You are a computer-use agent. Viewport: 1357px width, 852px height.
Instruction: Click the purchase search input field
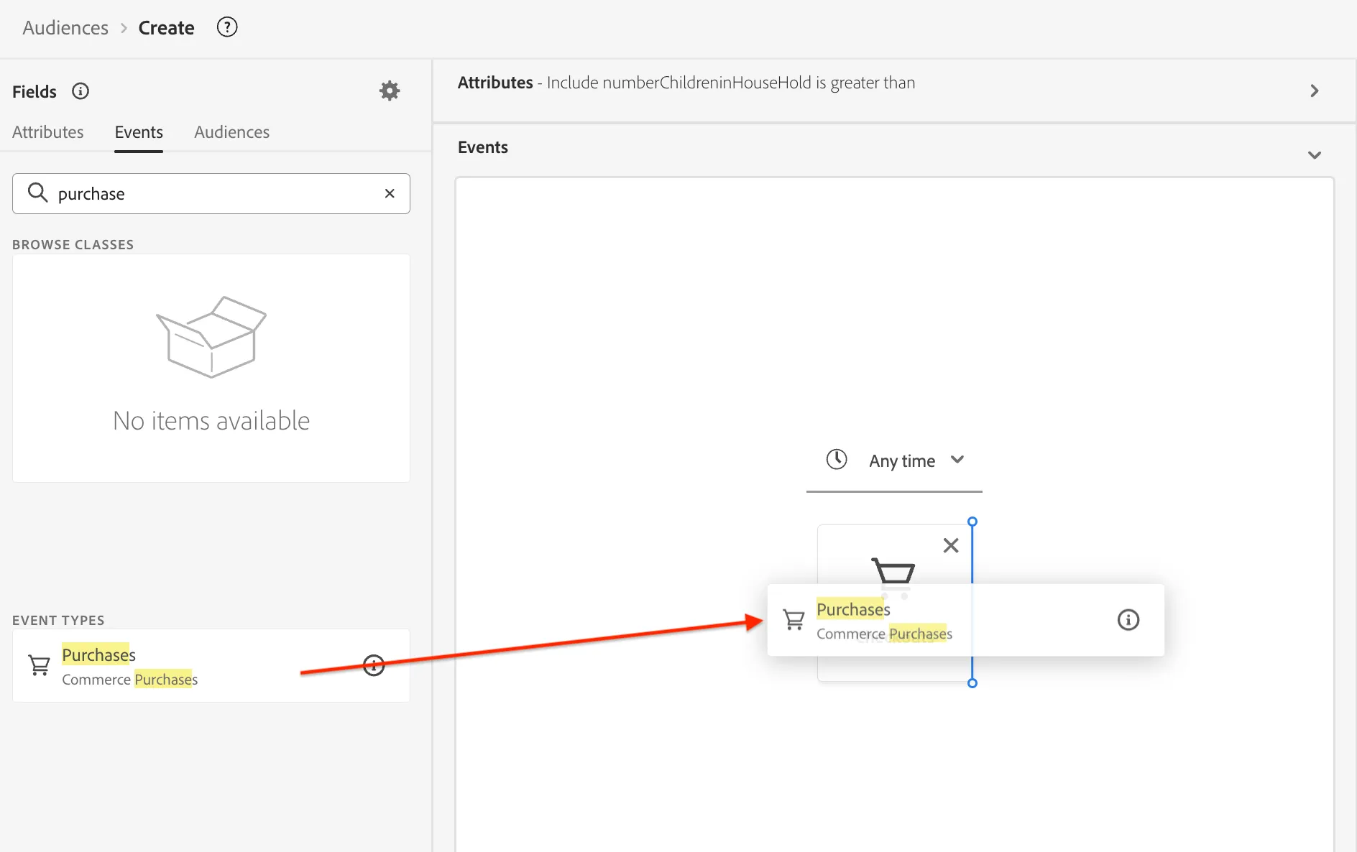click(x=211, y=193)
